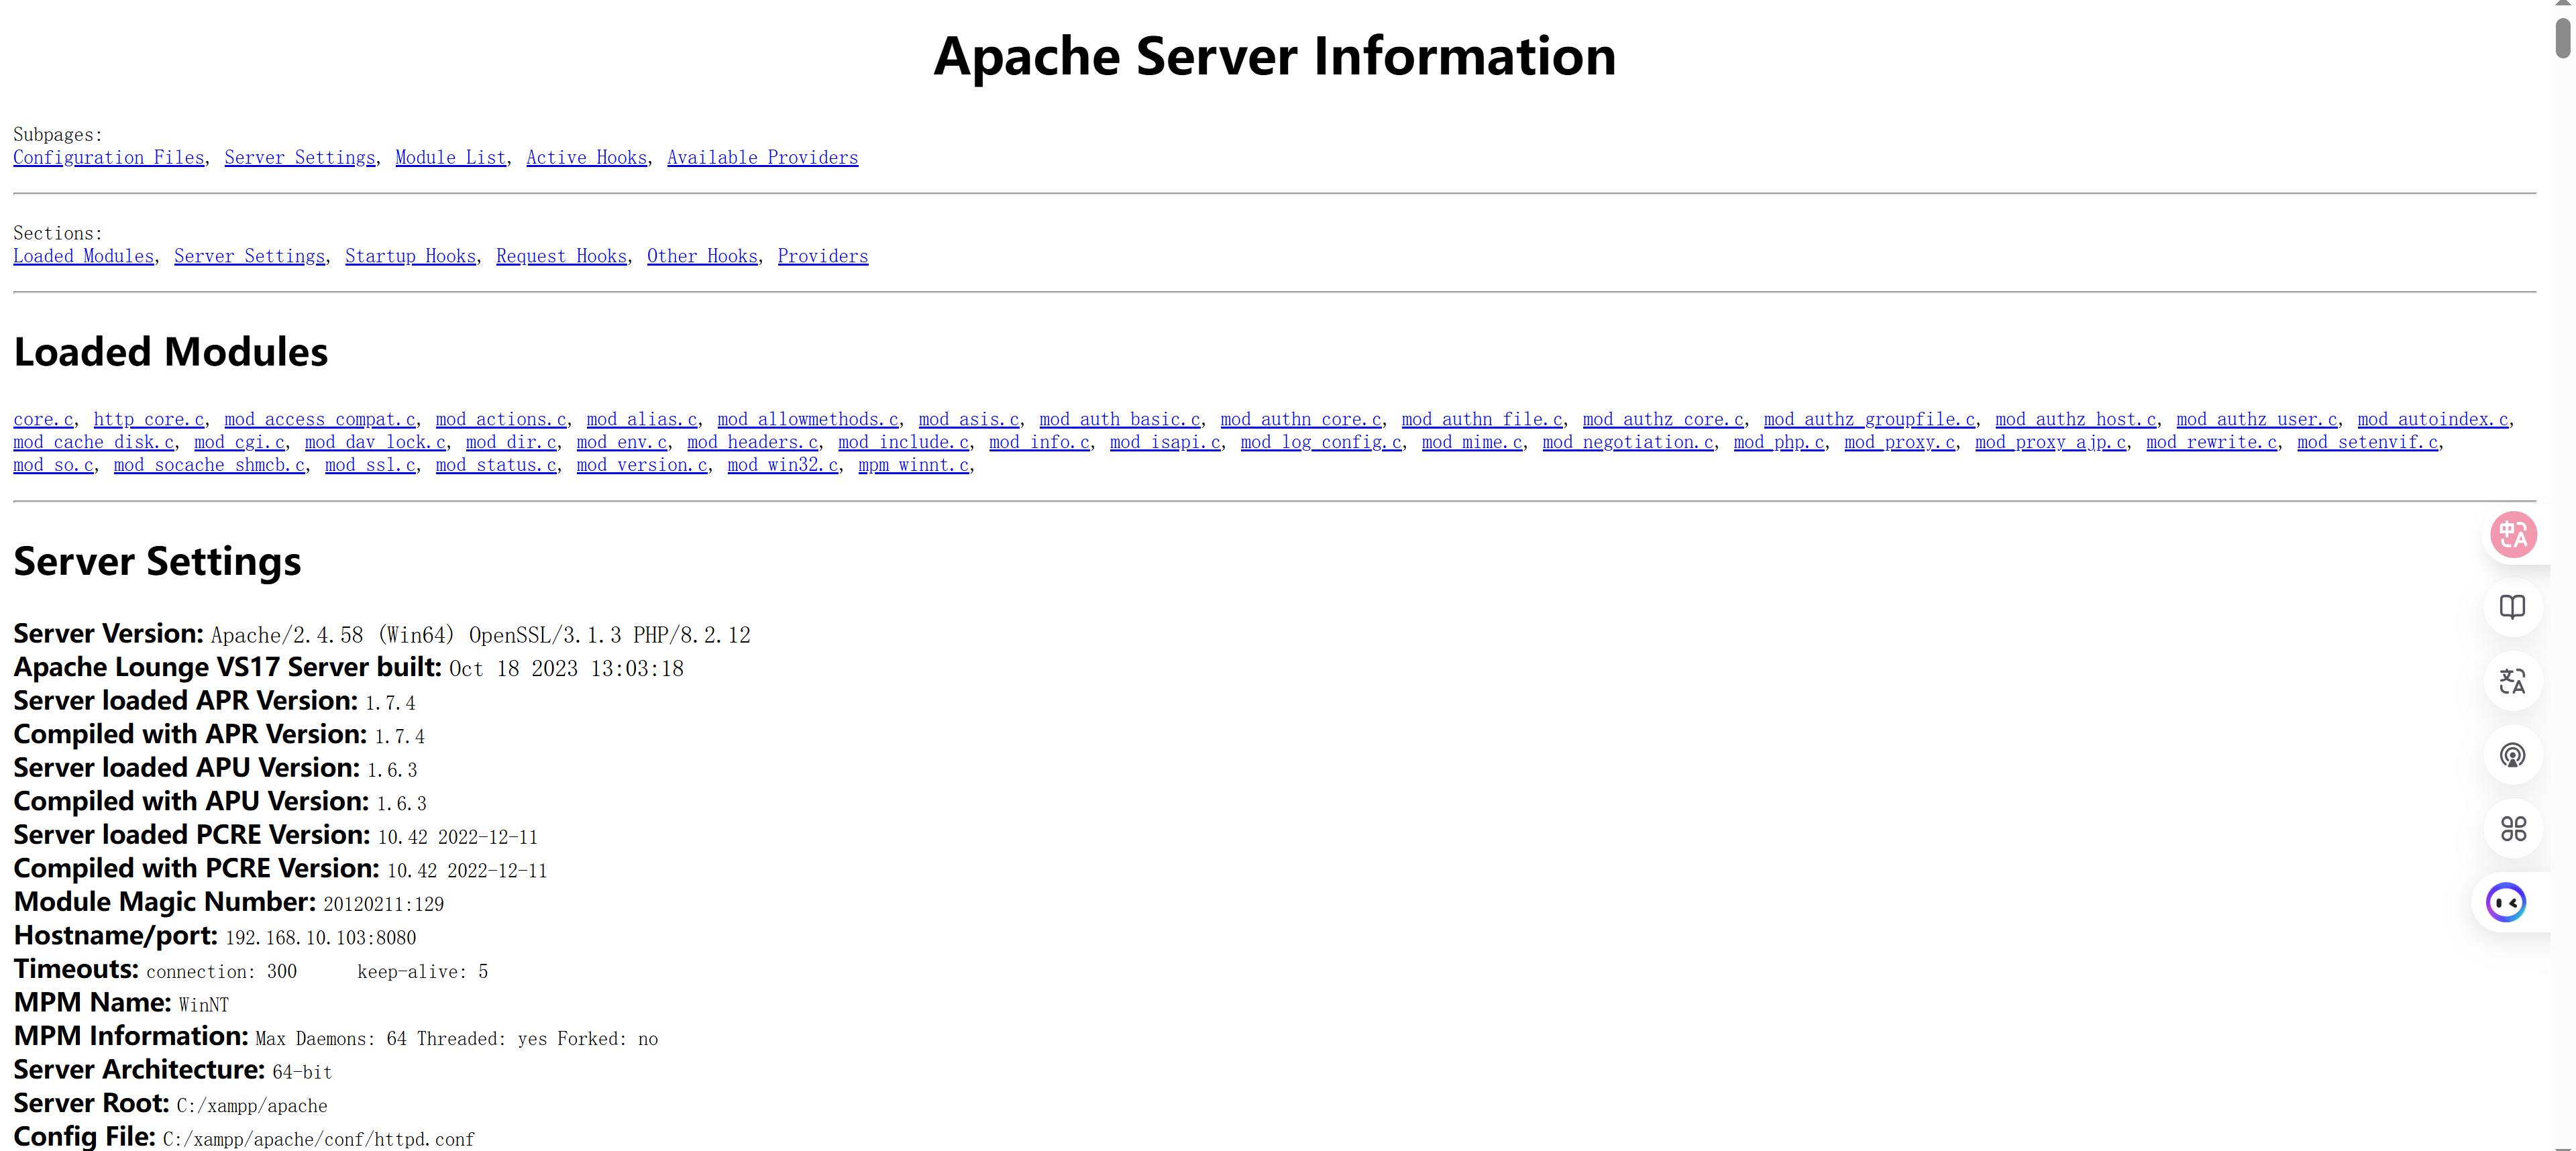Open the Configuration Files subpage

[x=108, y=157]
